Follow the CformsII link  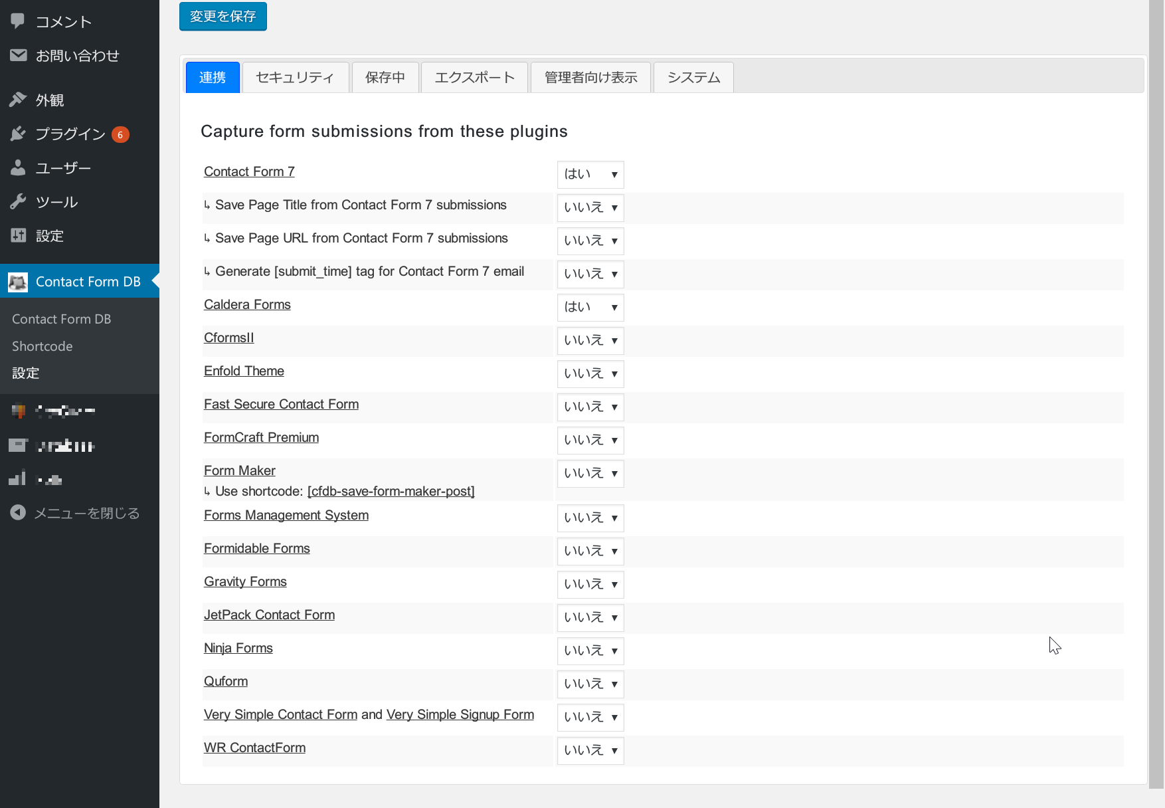pyautogui.click(x=228, y=338)
